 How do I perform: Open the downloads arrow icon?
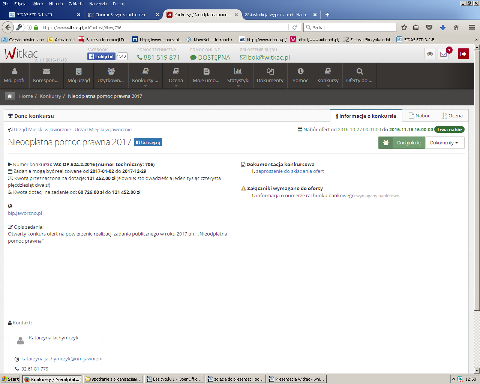(x=443, y=27)
